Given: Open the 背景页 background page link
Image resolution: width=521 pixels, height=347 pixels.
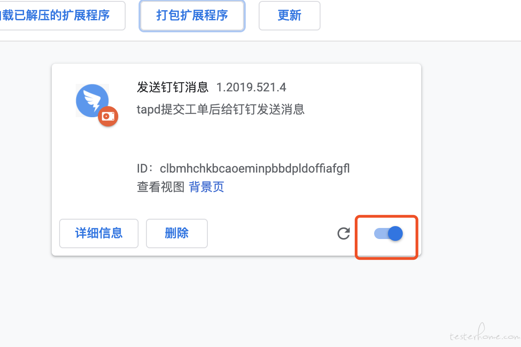Looking at the screenshot, I should (x=206, y=187).
